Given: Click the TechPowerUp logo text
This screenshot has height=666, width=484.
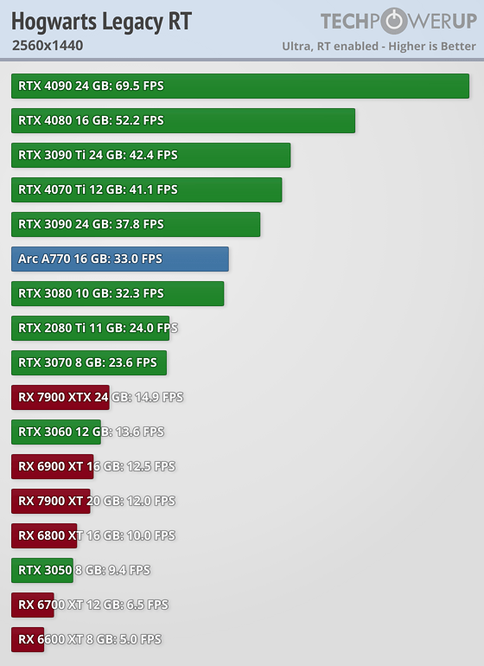Looking at the screenshot, I should pos(398,21).
